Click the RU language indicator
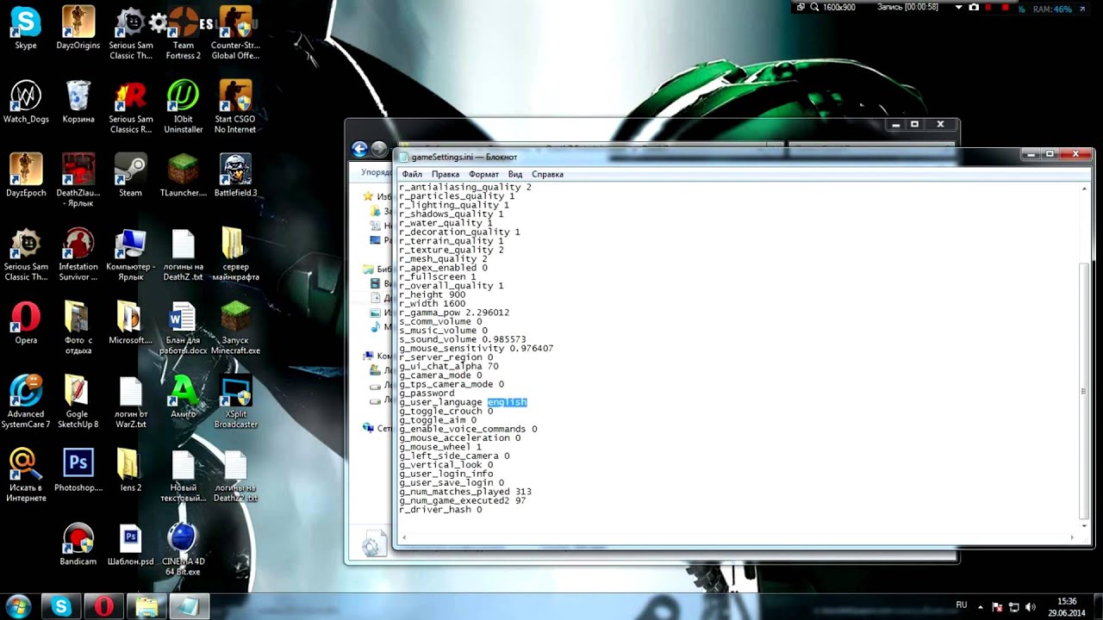Image resolution: width=1103 pixels, height=620 pixels. [962, 605]
